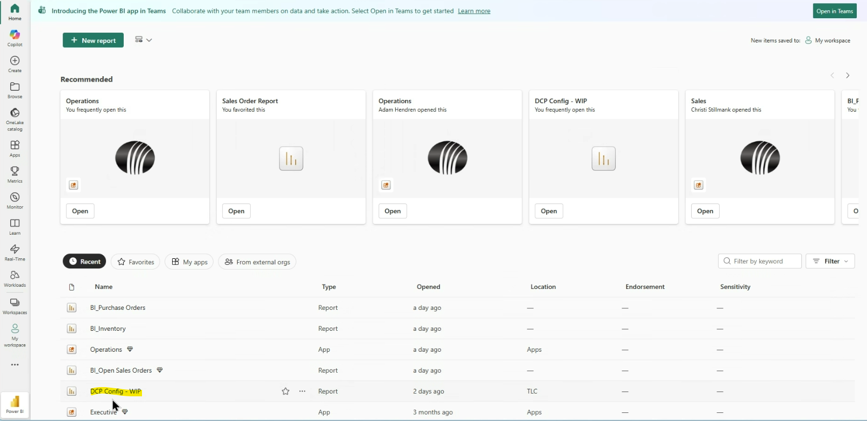
Task: Open the Sales Order Report card
Action: [236, 211]
